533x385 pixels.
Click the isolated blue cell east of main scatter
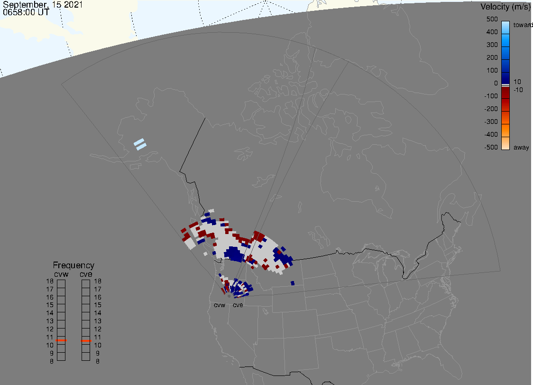coord(293,283)
